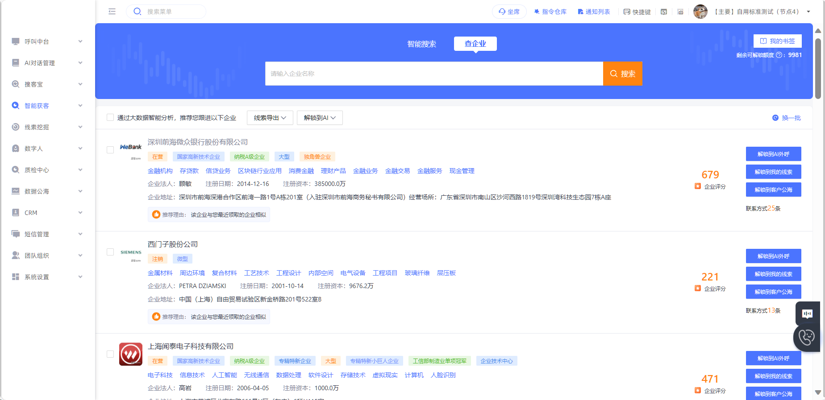Screen dimensions: 825x400
Task: Click the orange 搜索 button
Action: 623,74
